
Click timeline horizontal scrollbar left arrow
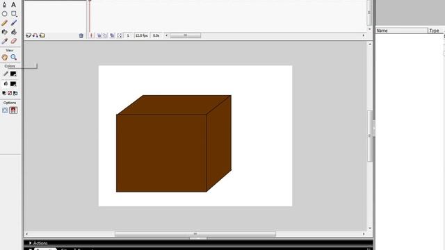pos(166,35)
